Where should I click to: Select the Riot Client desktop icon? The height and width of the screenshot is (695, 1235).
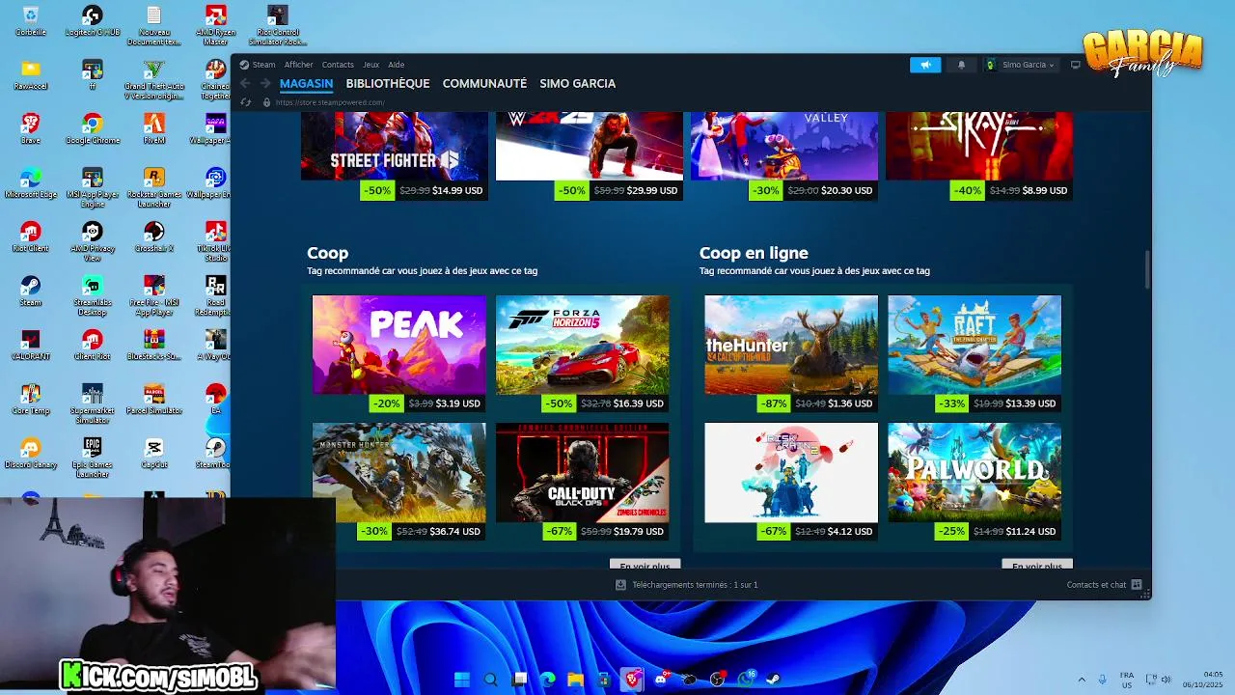31,236
